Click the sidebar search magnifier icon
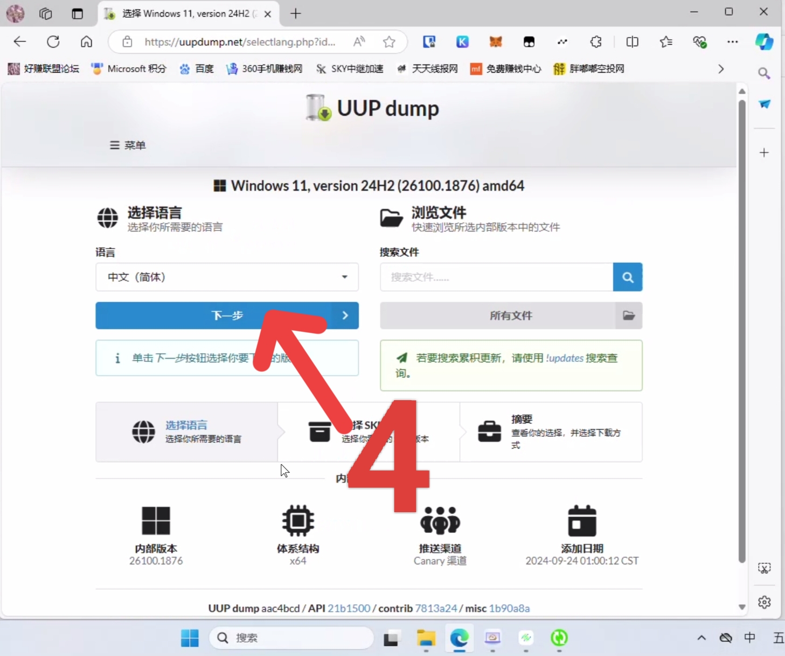785x656 pixels. pos(764,73)
